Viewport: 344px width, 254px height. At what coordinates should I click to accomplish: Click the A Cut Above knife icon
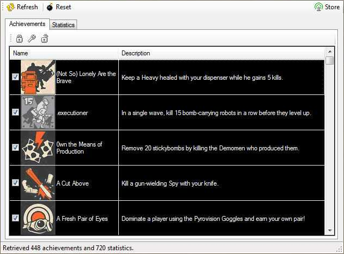coord(38,183)
